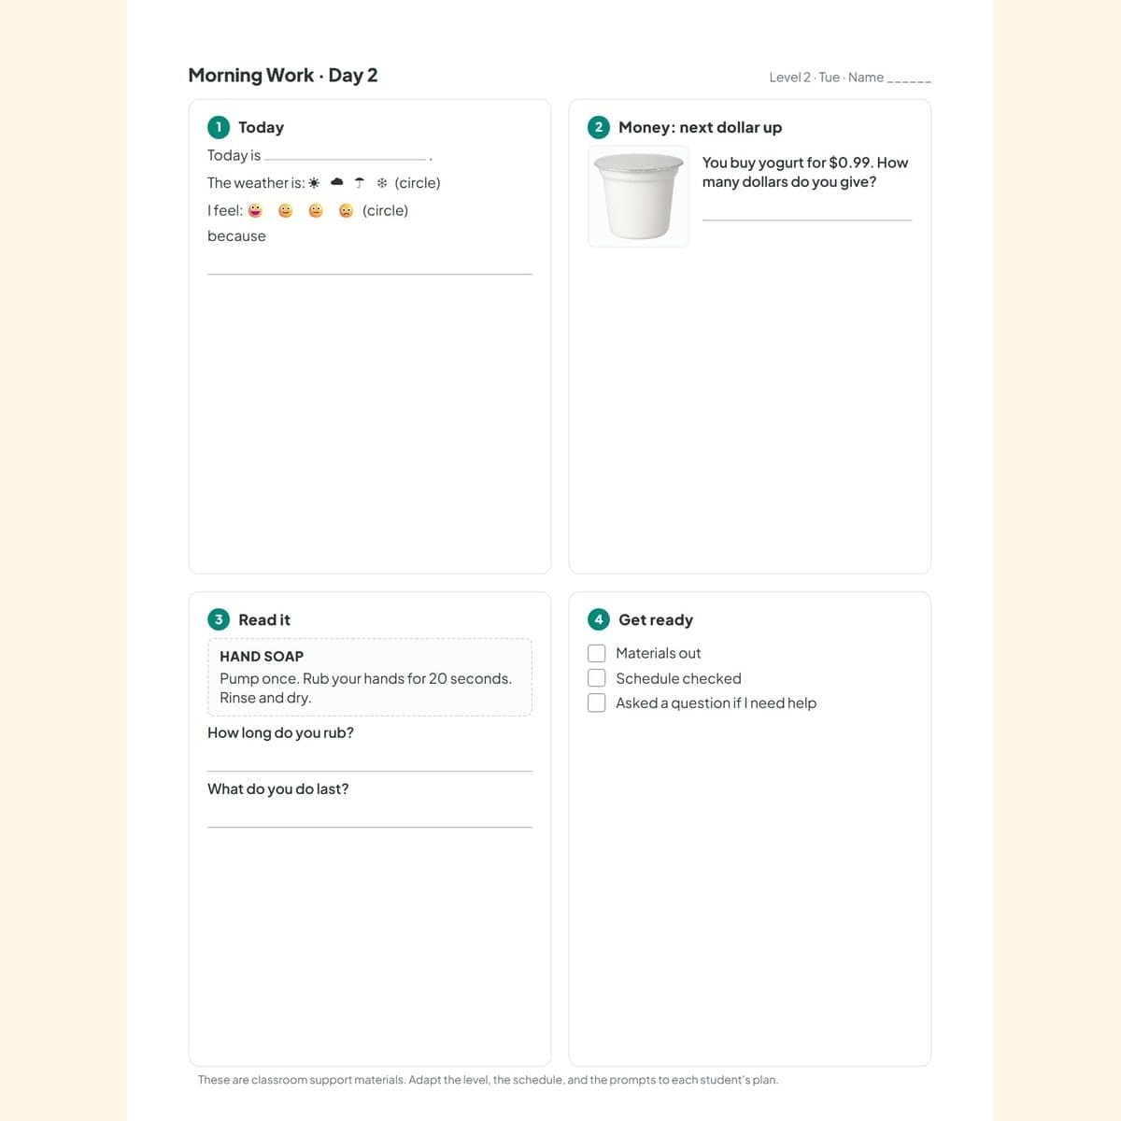This screenshot has width=1121, height=1121.
Task: Click the HAND SOAP reading box
Action: tap(370, 677)
